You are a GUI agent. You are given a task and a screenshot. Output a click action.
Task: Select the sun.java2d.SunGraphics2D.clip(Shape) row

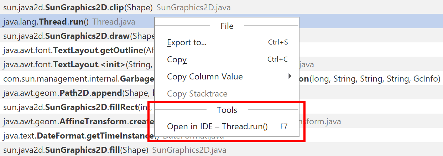[221, 7]
